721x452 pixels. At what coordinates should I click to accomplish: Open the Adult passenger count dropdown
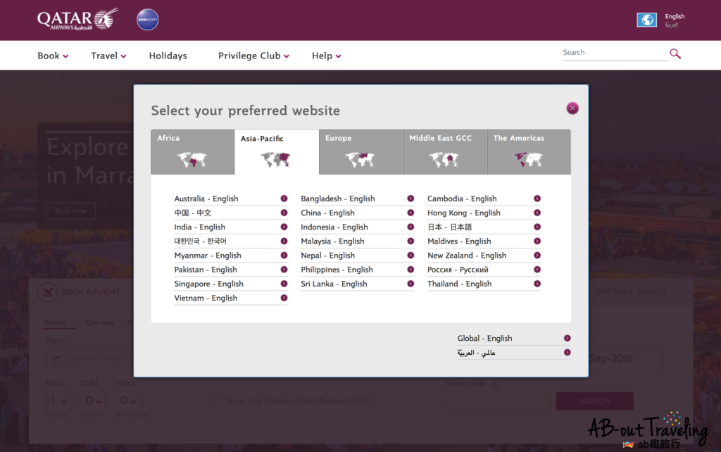[58, 401]
